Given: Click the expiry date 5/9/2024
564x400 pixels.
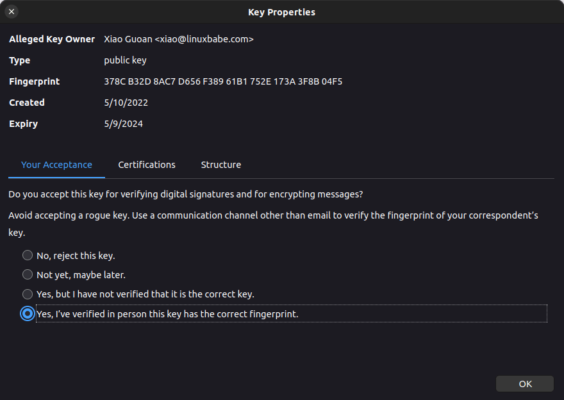Looking at the screenshot, I should point(124,124).
